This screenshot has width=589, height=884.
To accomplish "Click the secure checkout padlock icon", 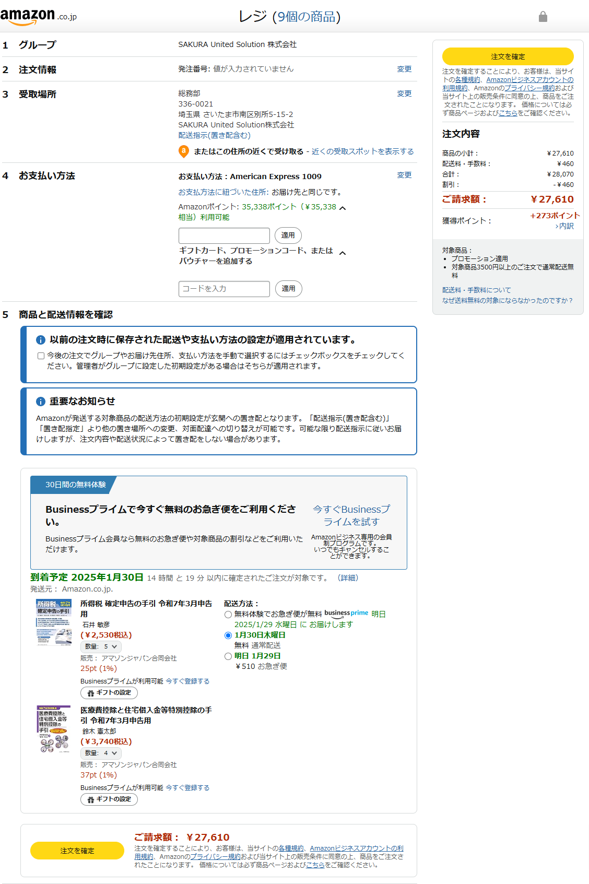I will coord(543,17).
